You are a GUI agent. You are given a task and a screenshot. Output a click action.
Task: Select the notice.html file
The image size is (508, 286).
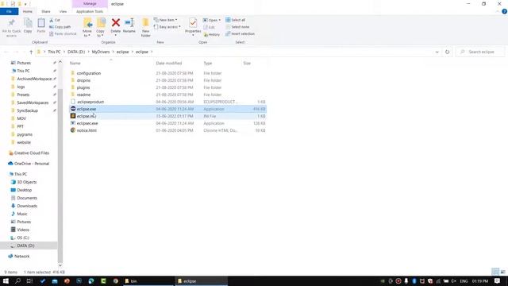(167, 130)
